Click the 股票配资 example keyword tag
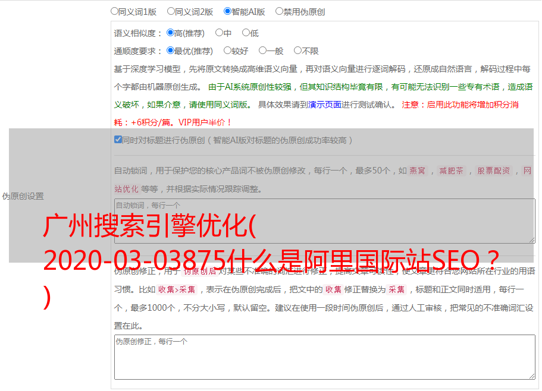The width and height of the screenshot is (542, 391). (x=494, y=171)
